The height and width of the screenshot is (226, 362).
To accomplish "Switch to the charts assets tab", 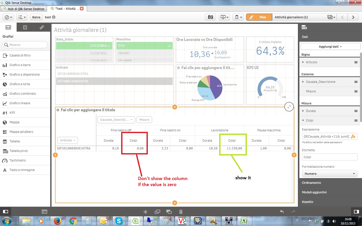I will point(8,27).
